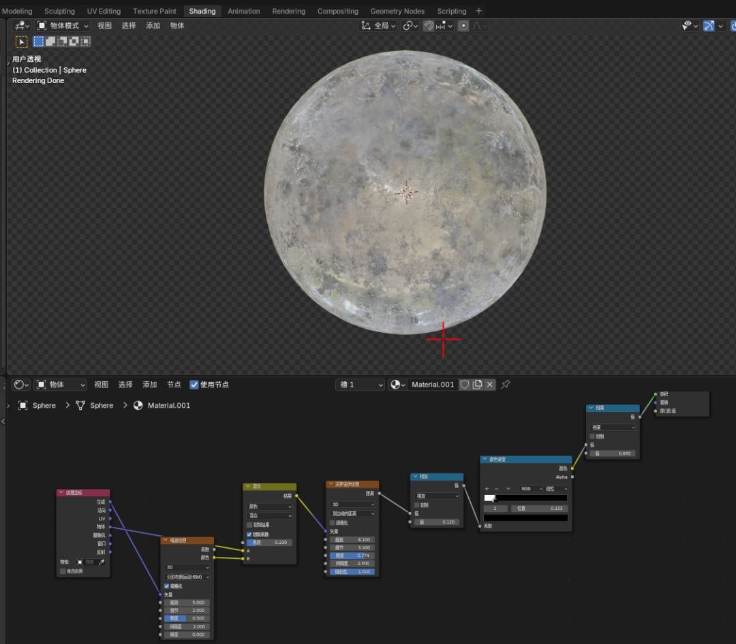The height and width of the screenshot is (644, 736).
Task: Pin the node editor material
Action: click(506, 385)
